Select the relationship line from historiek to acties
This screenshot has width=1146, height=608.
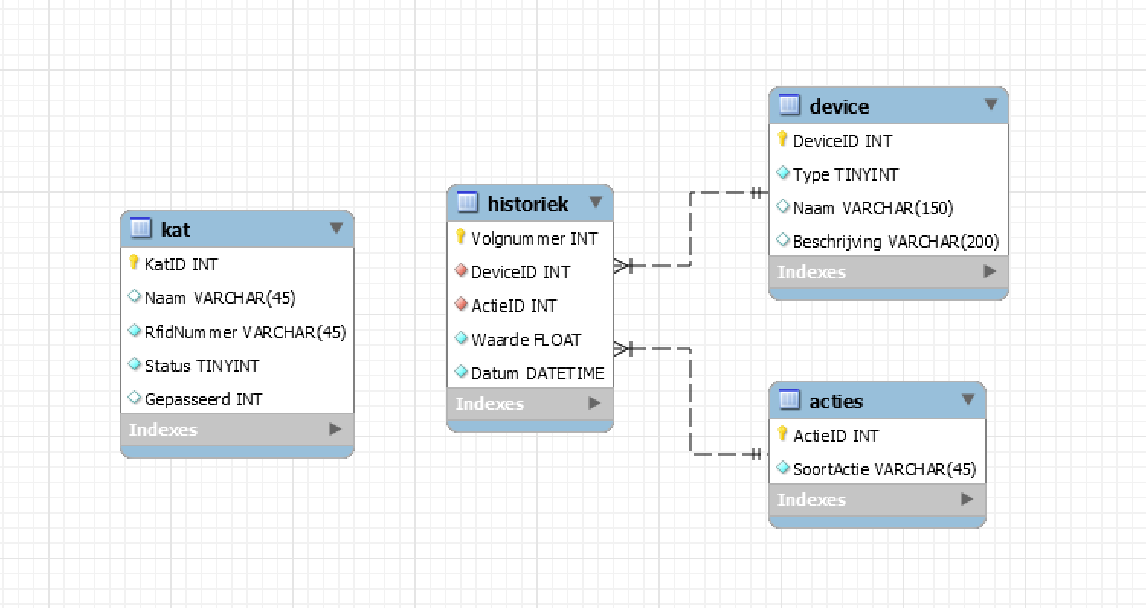pyautogui.click(x=690, y=402)
